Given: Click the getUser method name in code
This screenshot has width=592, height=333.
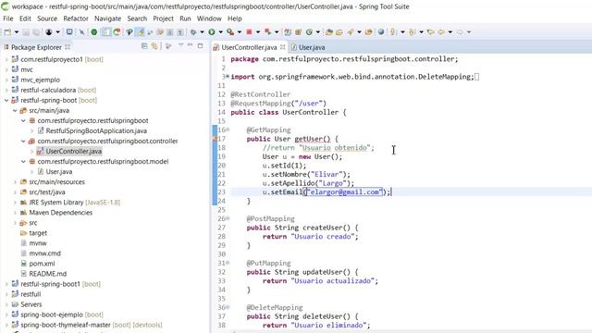Looking at the screenshot, I should [x=308, y=139].
